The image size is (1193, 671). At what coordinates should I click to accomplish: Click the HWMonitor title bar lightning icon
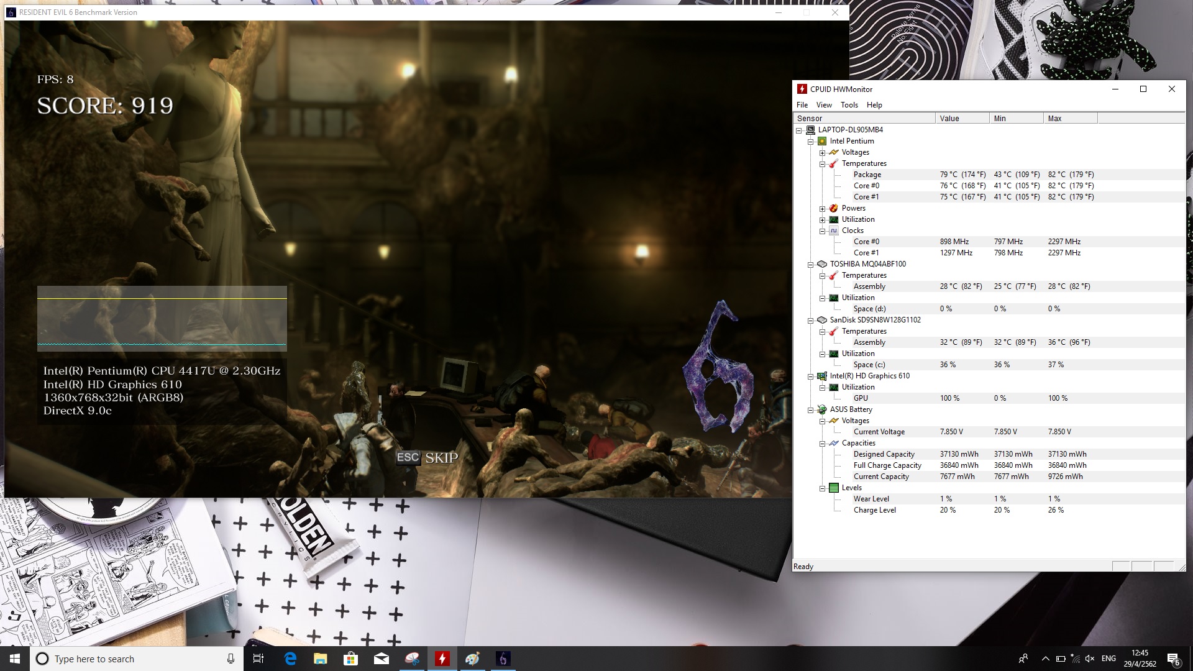coord(802,89)
